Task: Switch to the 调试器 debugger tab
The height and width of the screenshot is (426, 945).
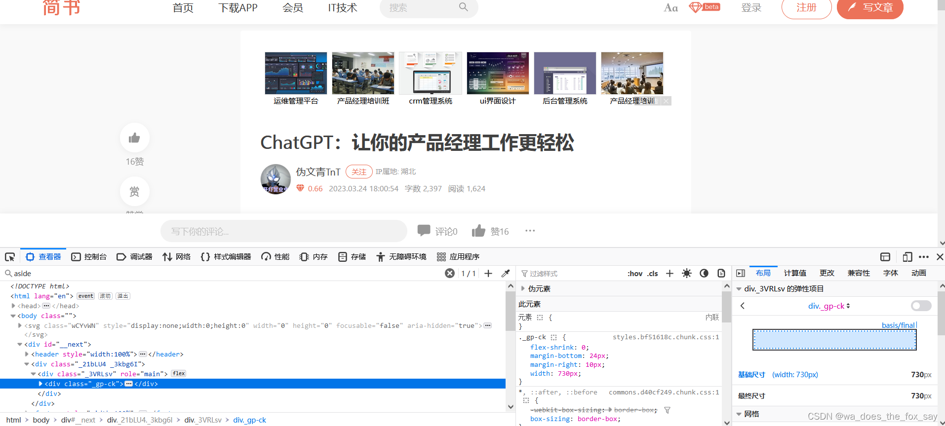Action: point(134,257)
